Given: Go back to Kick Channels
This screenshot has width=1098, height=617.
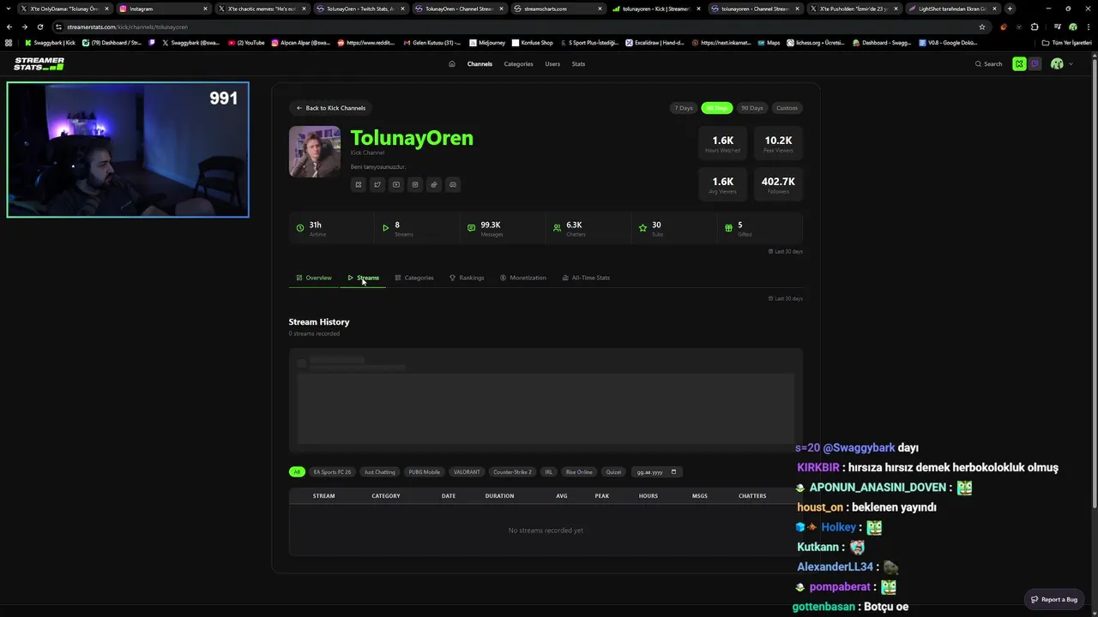Looking at the screenshot, I should tap(331, 108).
